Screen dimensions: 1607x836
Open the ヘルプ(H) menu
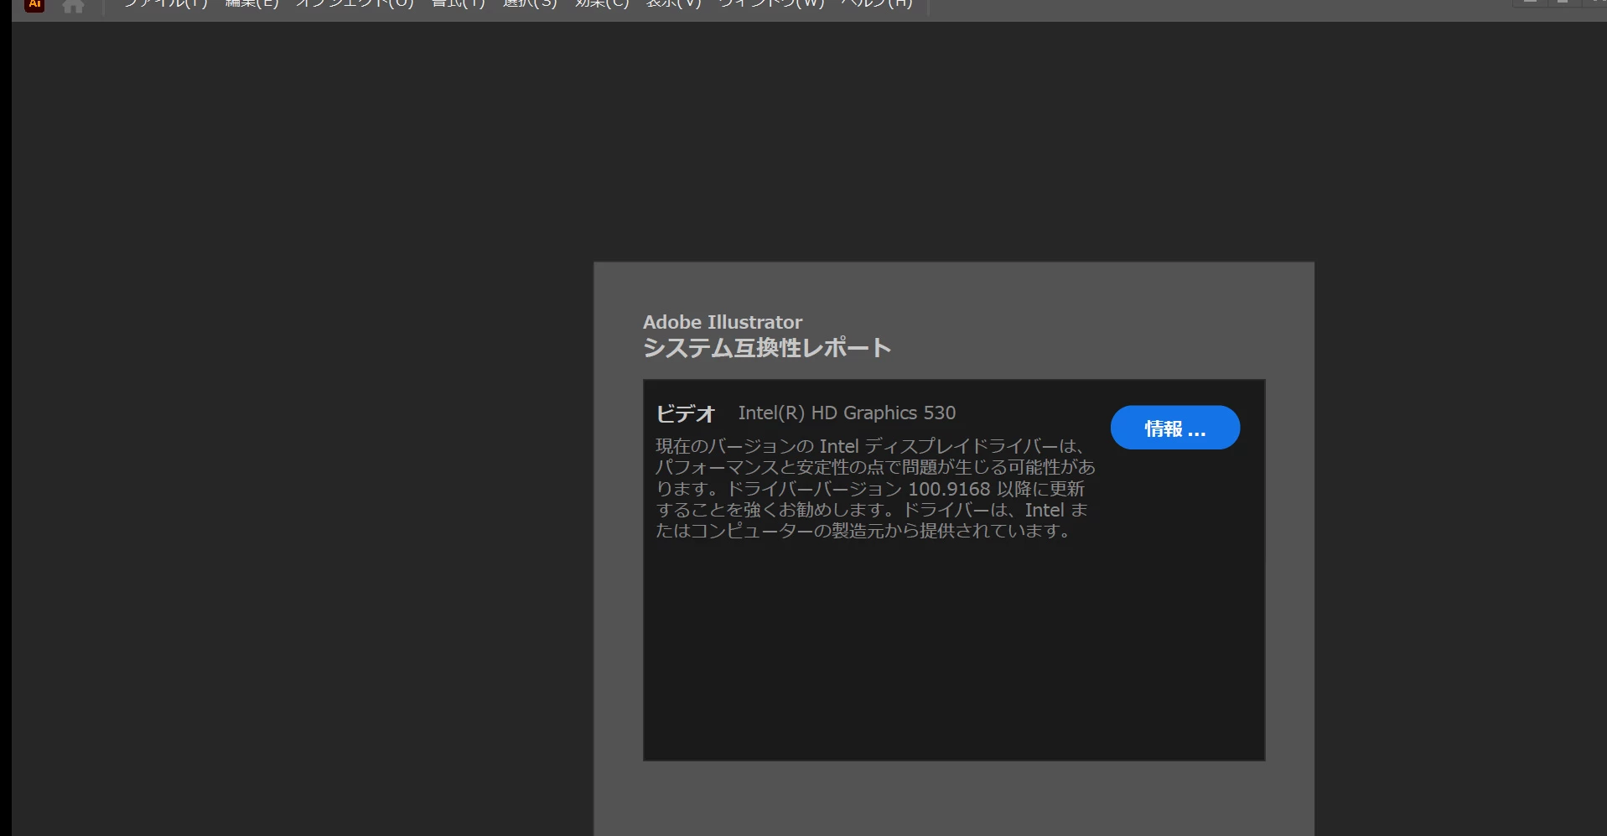877,4
